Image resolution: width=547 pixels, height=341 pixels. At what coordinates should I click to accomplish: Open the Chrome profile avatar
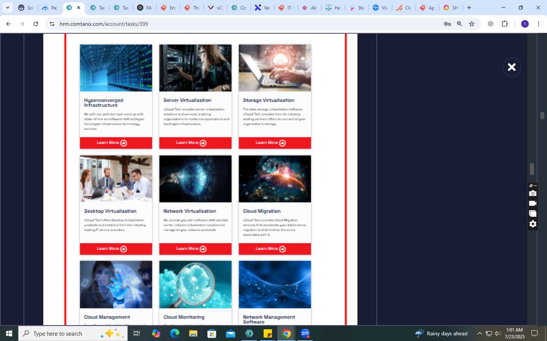[x=525, y=24]
